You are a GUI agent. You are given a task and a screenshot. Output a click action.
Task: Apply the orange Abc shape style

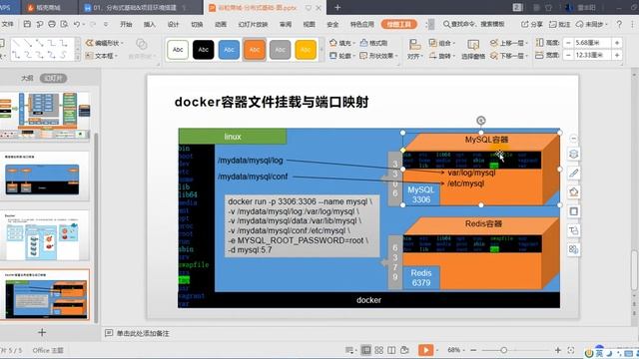pyautogui.click(x=255, y=50)
